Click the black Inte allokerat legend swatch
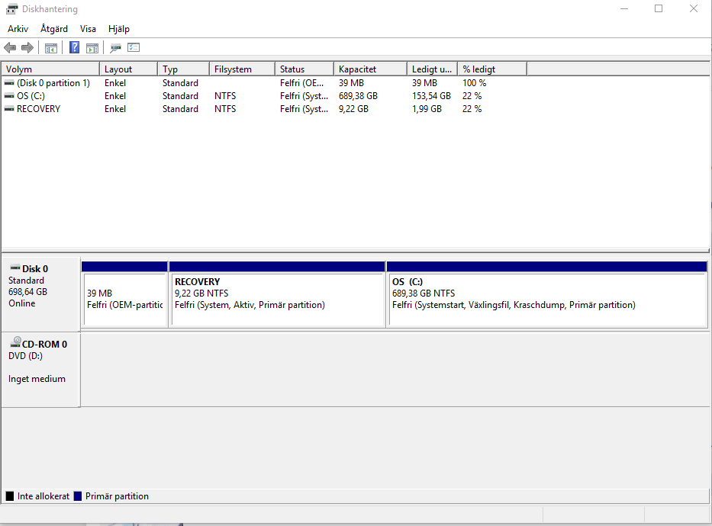 tap(9, 496)
